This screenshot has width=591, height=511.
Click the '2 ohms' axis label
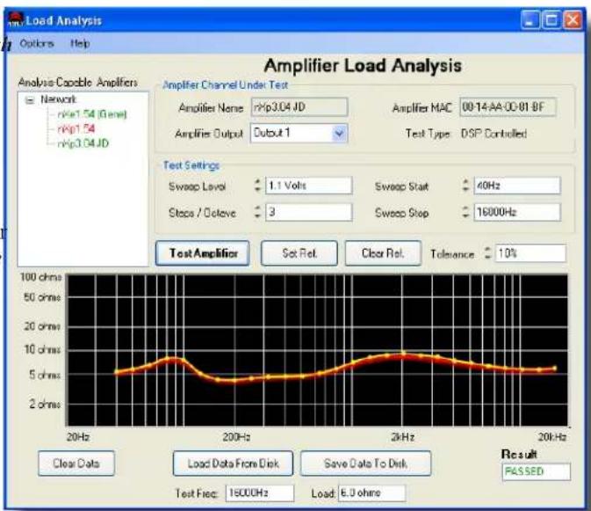pos(45,405)
